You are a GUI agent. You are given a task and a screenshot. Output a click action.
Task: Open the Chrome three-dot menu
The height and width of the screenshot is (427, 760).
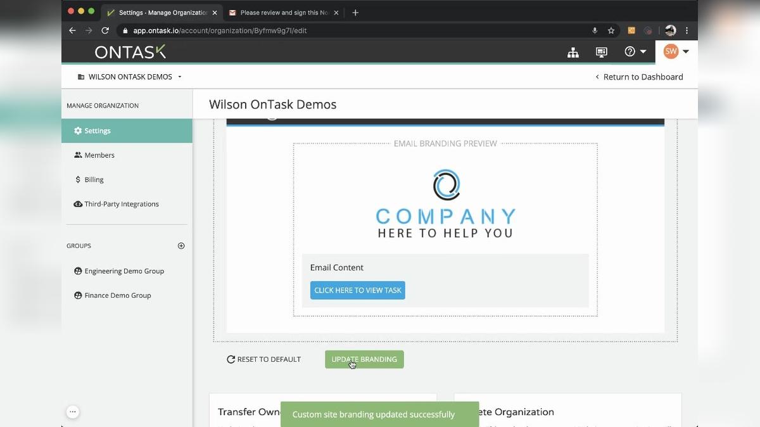click(687, 30)
